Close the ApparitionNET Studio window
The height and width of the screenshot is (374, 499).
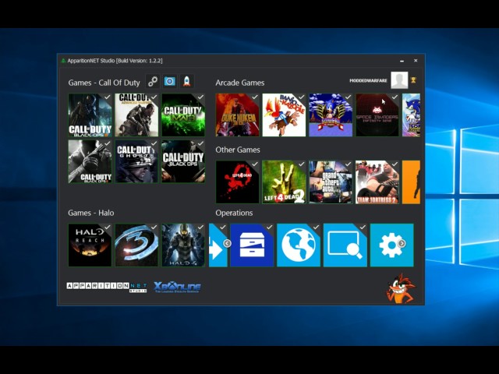pyautogui.click(x=416, y=61)
